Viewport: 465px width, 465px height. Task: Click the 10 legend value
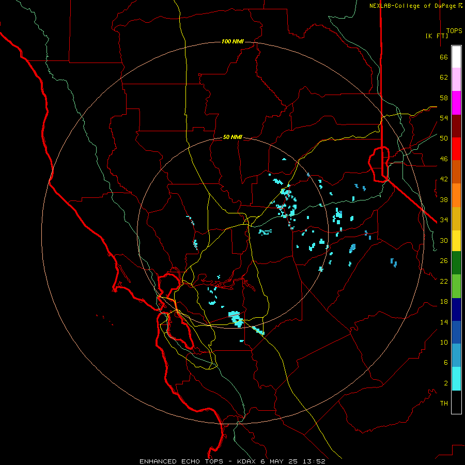click(x=444, y=342)
